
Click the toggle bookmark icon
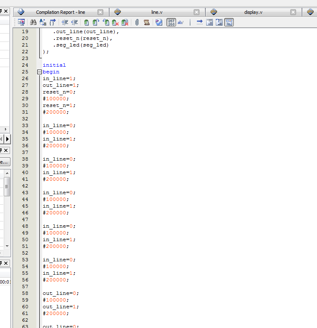click(x=86, y=22)
